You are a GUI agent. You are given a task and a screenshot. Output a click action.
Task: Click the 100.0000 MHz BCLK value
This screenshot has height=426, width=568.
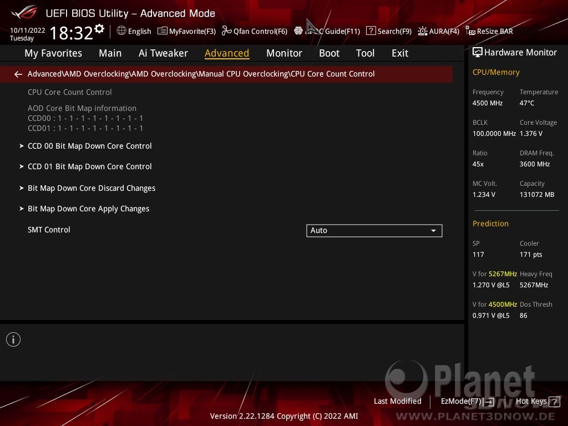(x=494, y=134)
